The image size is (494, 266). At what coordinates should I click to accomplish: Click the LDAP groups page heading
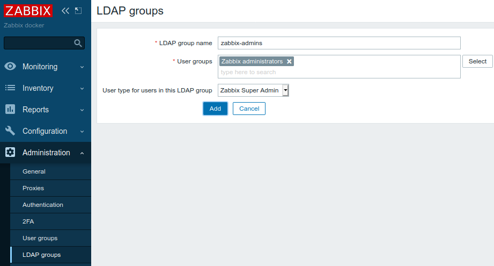click(x=130, y=11)
